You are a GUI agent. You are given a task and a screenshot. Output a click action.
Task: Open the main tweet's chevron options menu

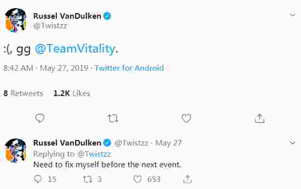click(292, 15)
